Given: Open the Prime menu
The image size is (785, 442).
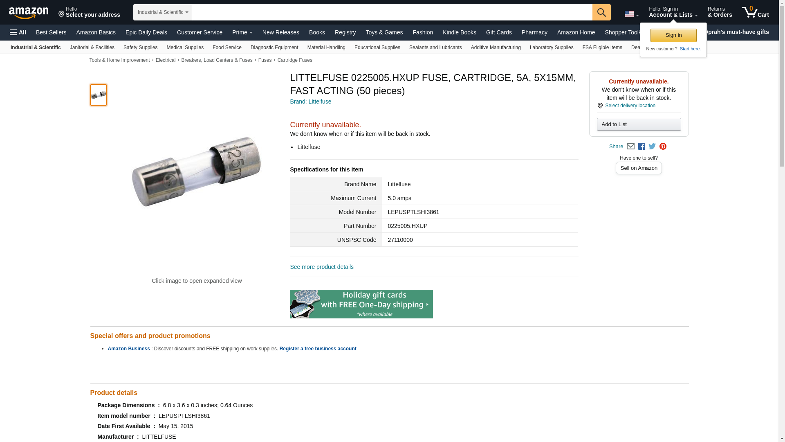Looking at the screenshot, I should coord(242,32).
